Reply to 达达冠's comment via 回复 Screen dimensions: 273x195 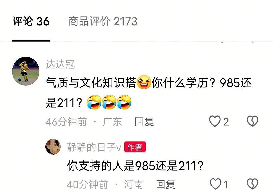click(x=144, y=122)
